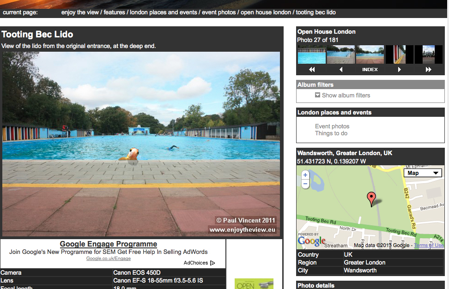Select the first pool thumbnail in the album strip

[312, 54]
